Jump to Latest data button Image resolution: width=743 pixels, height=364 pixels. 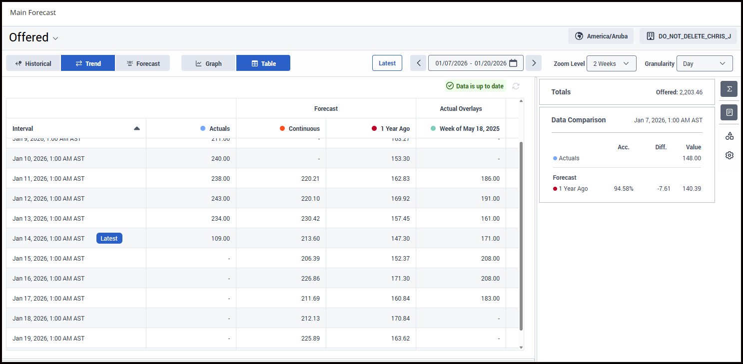pos(387,63)
